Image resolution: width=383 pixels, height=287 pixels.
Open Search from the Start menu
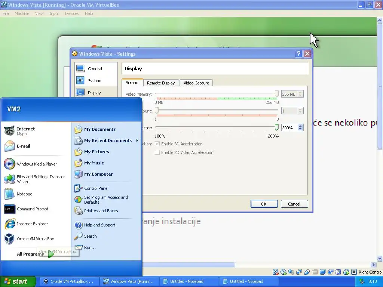click(x=107, y=236)
